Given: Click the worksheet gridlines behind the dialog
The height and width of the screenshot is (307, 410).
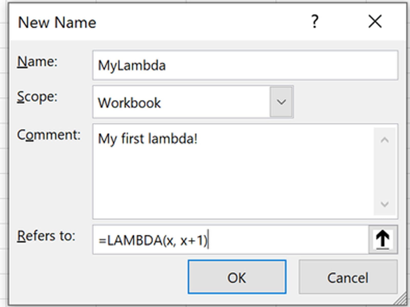Looking at the screenshot, I should pyautogui.click(x=4, y=153).
